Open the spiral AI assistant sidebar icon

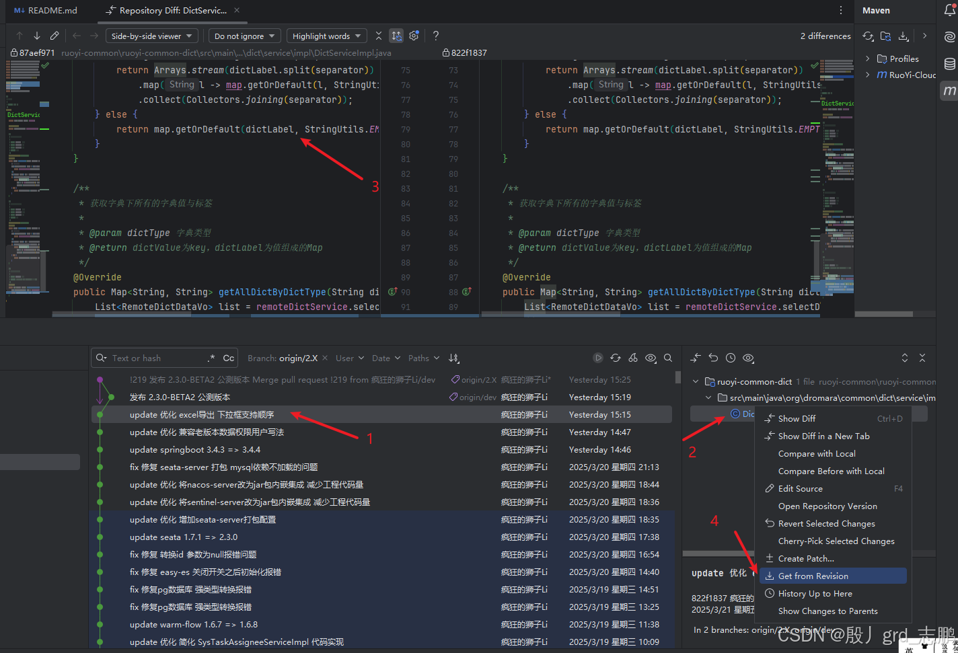coord(949,37)
